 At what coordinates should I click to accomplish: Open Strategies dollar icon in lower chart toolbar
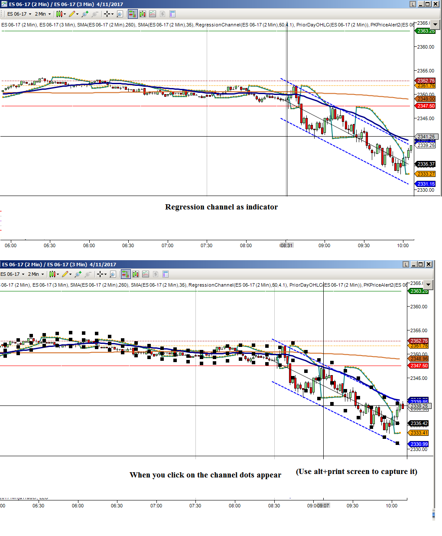(156, 274)
